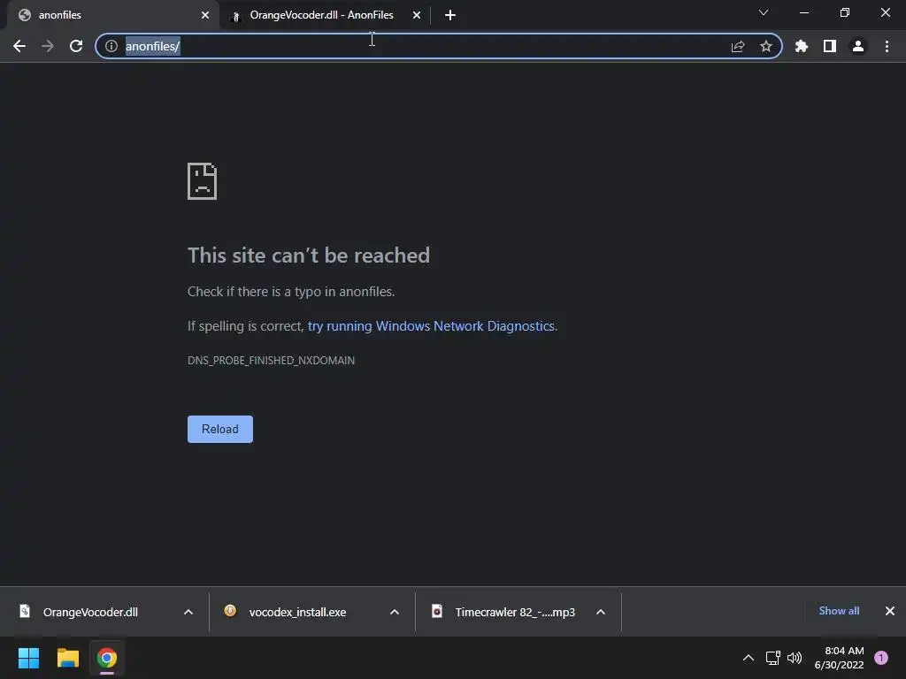Image resolution: width=906 pixels, height=679 pixels.
Task: Close the downloads bar
Action: tap(890, 611)
